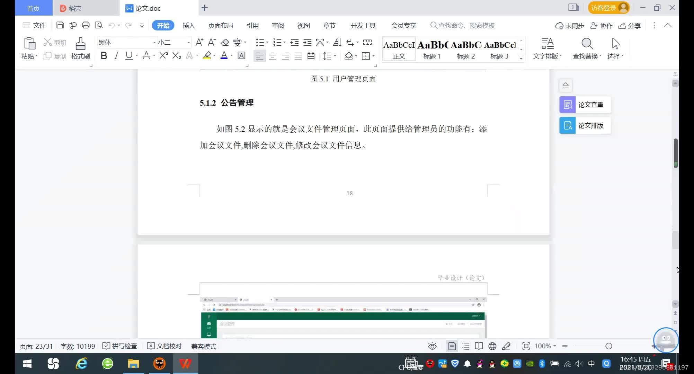Click the highlight color marker
Image resolution: width=694 pixels, height=374 pixels.
tap(207, 55)
